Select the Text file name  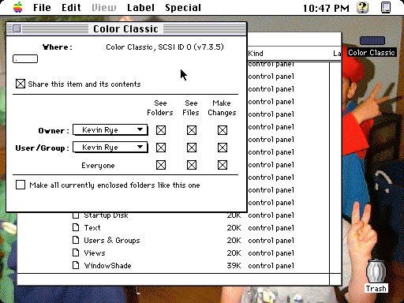coord(92,227)
